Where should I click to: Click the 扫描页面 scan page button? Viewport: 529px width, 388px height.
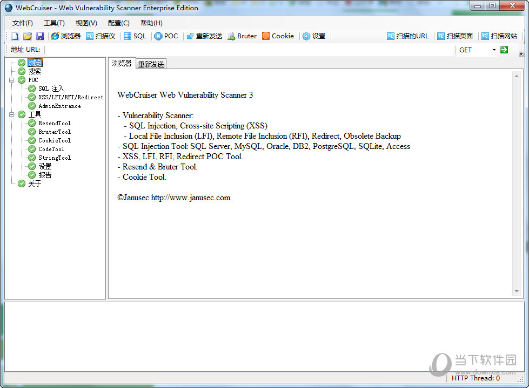[x=455, y=36]
